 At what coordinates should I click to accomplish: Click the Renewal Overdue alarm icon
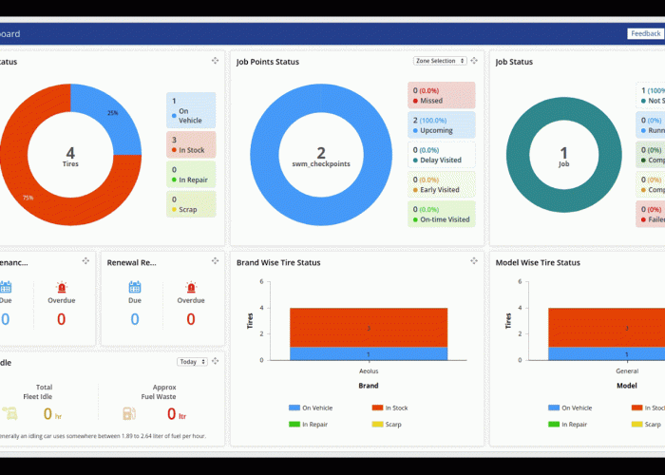[x=191, y=288]
